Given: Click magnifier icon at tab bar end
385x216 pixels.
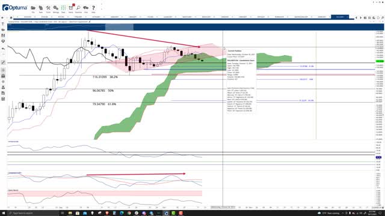Looking at the screenshot, I should 383,17.
